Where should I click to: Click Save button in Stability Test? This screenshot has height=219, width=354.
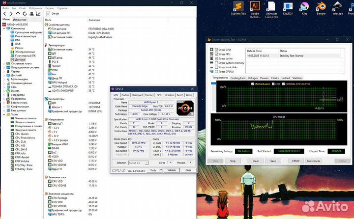[x=273, y=161]
